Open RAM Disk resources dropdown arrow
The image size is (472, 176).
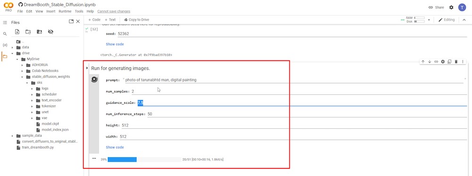[429, 20]
